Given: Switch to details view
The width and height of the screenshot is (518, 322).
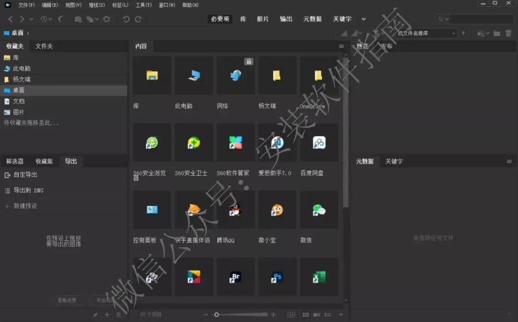Looking at the screenshot, I should point(317,315).
